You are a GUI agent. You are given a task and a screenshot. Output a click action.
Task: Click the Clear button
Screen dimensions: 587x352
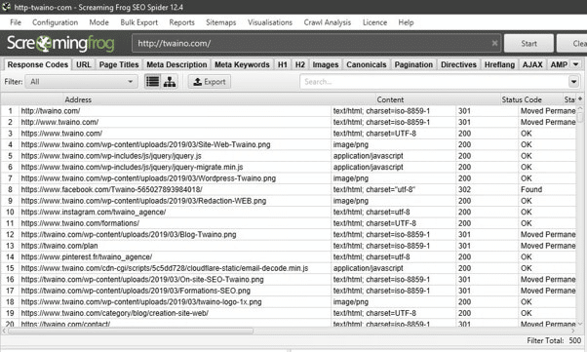click(x=571, y=44)
